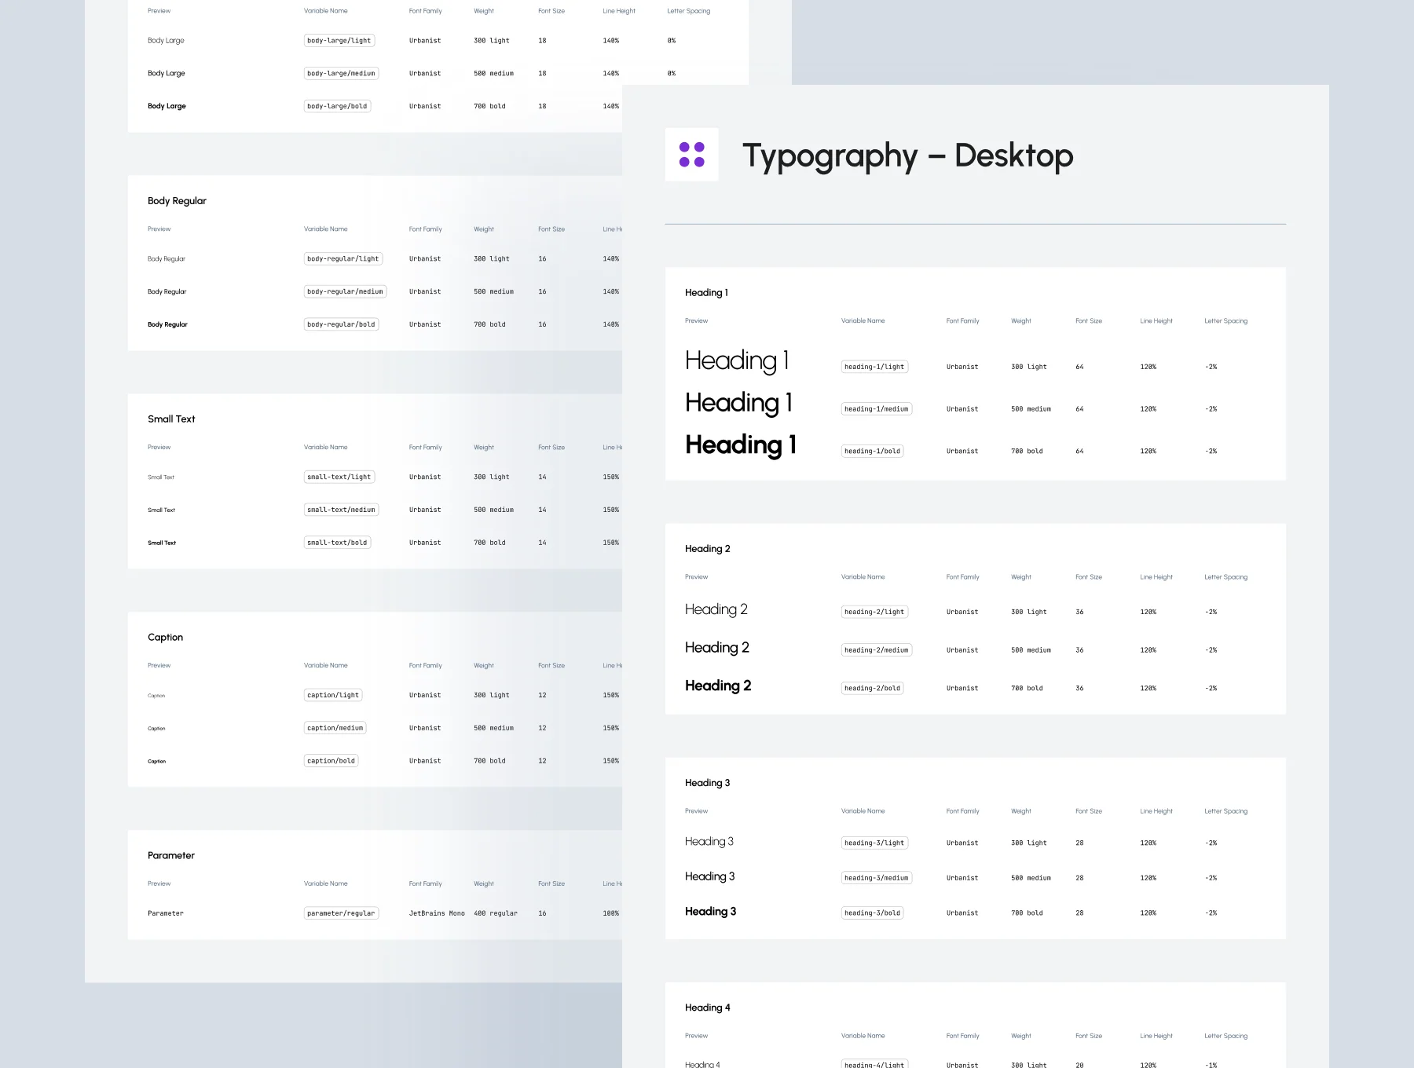The width and height of the screenshot is (1414, 1068).
Task: Click font size 36 in heading-2/bold row
Action: tap(1079, 689)
